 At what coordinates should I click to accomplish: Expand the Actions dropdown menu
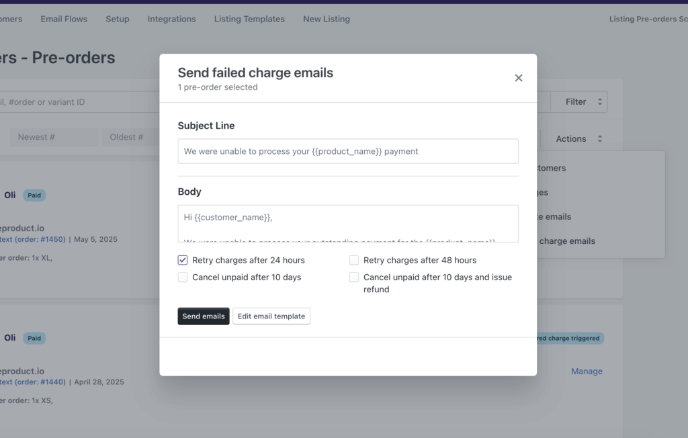pos(578,139)
